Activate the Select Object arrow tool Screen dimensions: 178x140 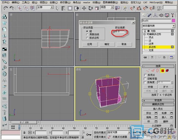click(57, 8)
